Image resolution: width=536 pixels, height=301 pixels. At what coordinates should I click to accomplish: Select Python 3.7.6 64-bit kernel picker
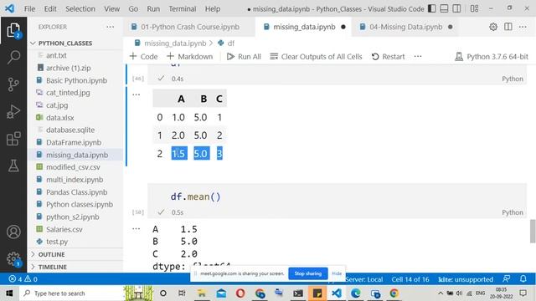(492, 57)
